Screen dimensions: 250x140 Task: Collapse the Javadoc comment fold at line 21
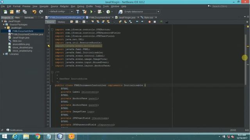tap(52, 72)
